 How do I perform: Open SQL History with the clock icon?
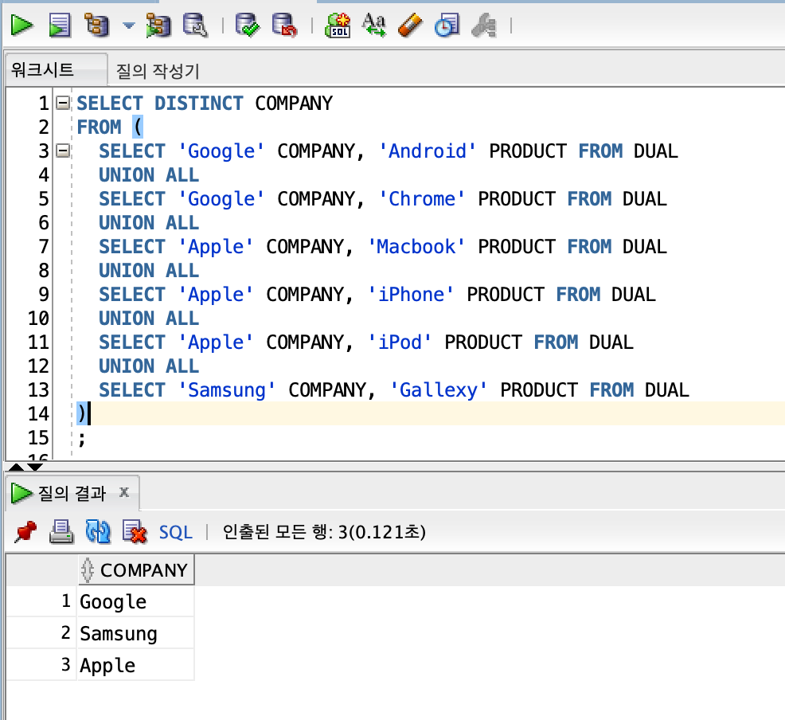[x=447, y=25]
